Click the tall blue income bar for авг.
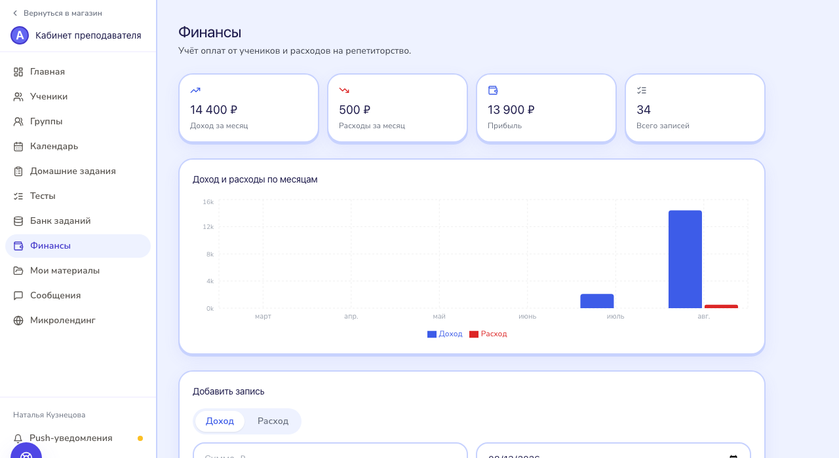The image size is (839, 458). [x=685, y=259]
